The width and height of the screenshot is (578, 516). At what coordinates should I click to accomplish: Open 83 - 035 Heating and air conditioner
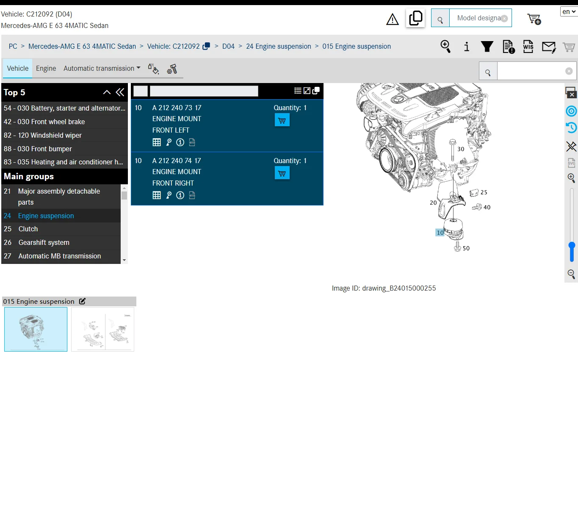click(64, 162)
